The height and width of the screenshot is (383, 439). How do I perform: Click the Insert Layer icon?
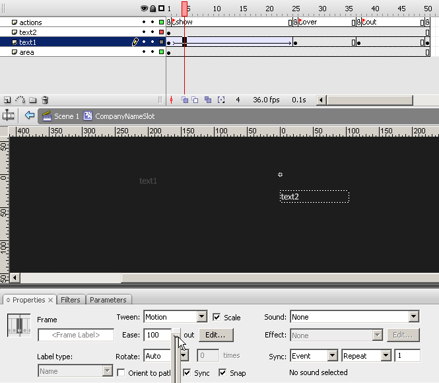click(x=7, y=100)
